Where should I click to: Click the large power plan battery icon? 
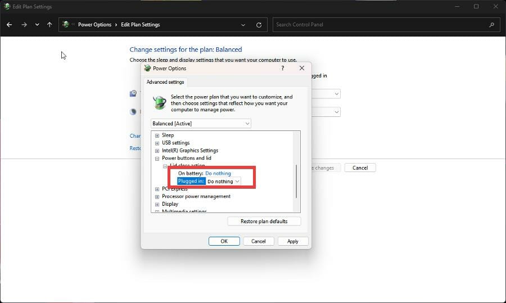coord(160,103)
